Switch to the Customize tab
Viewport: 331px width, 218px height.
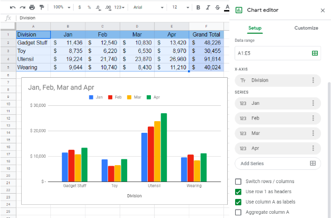306,28
